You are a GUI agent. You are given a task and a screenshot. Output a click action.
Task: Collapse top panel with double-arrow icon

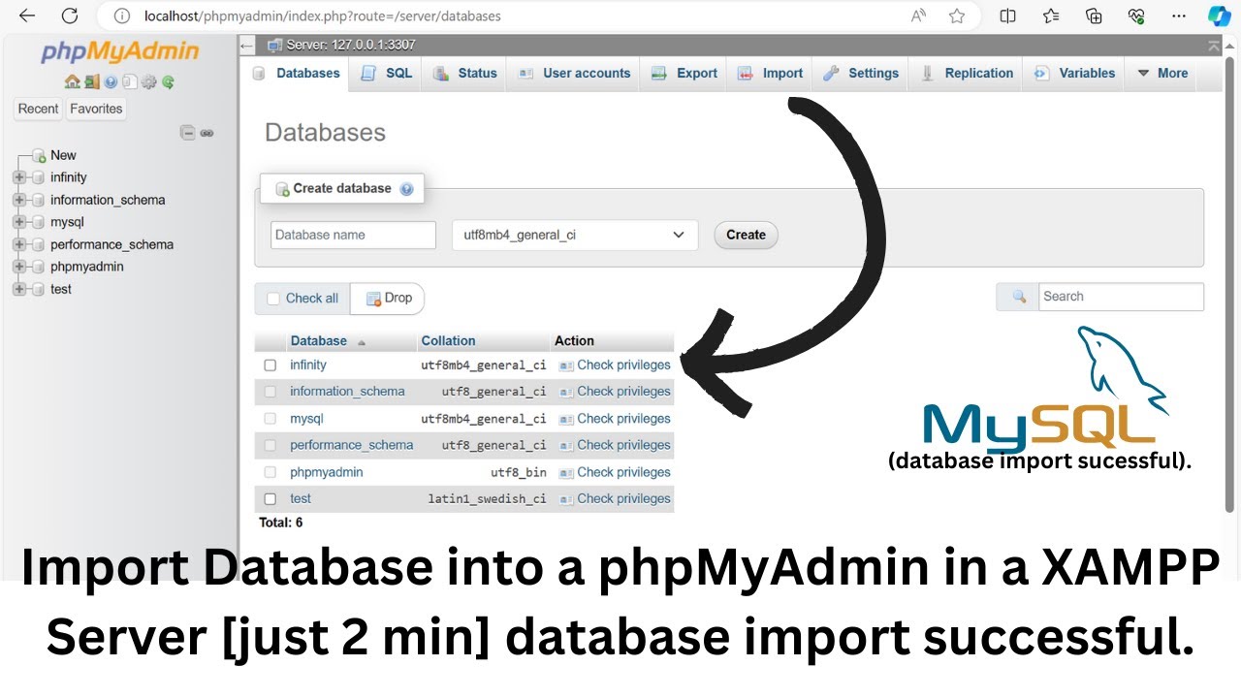(1214, 46)
